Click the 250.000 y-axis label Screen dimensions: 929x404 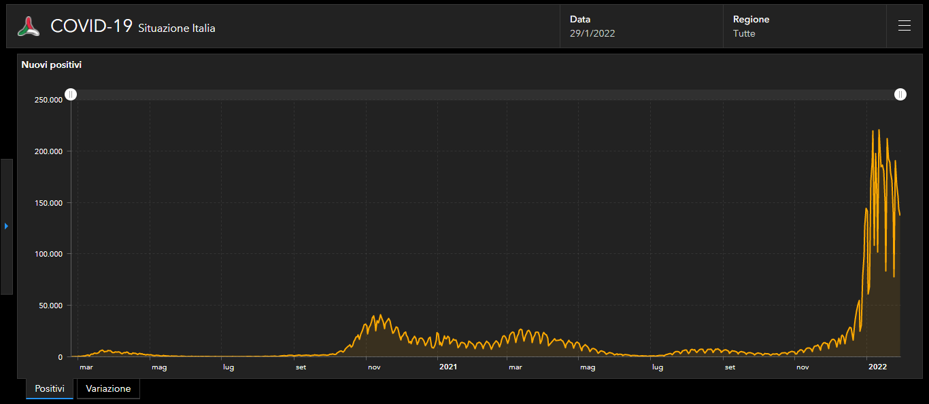[48, 100]
